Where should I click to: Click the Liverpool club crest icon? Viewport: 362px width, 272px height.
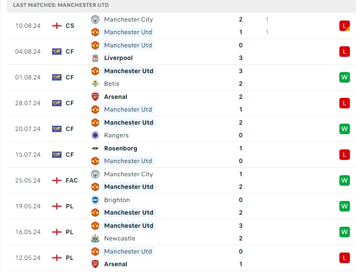(95, 58)
